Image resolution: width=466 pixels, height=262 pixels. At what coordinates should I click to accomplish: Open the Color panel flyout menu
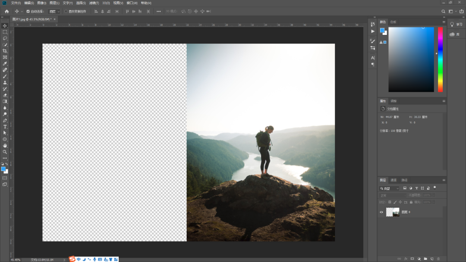444,22
